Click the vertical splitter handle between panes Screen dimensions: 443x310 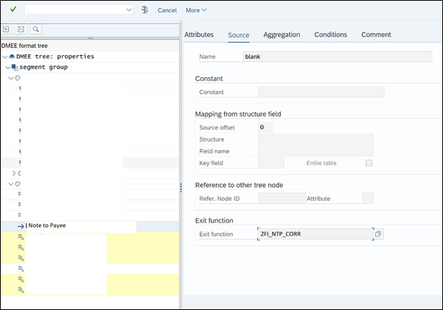click(x=181, y=188)
